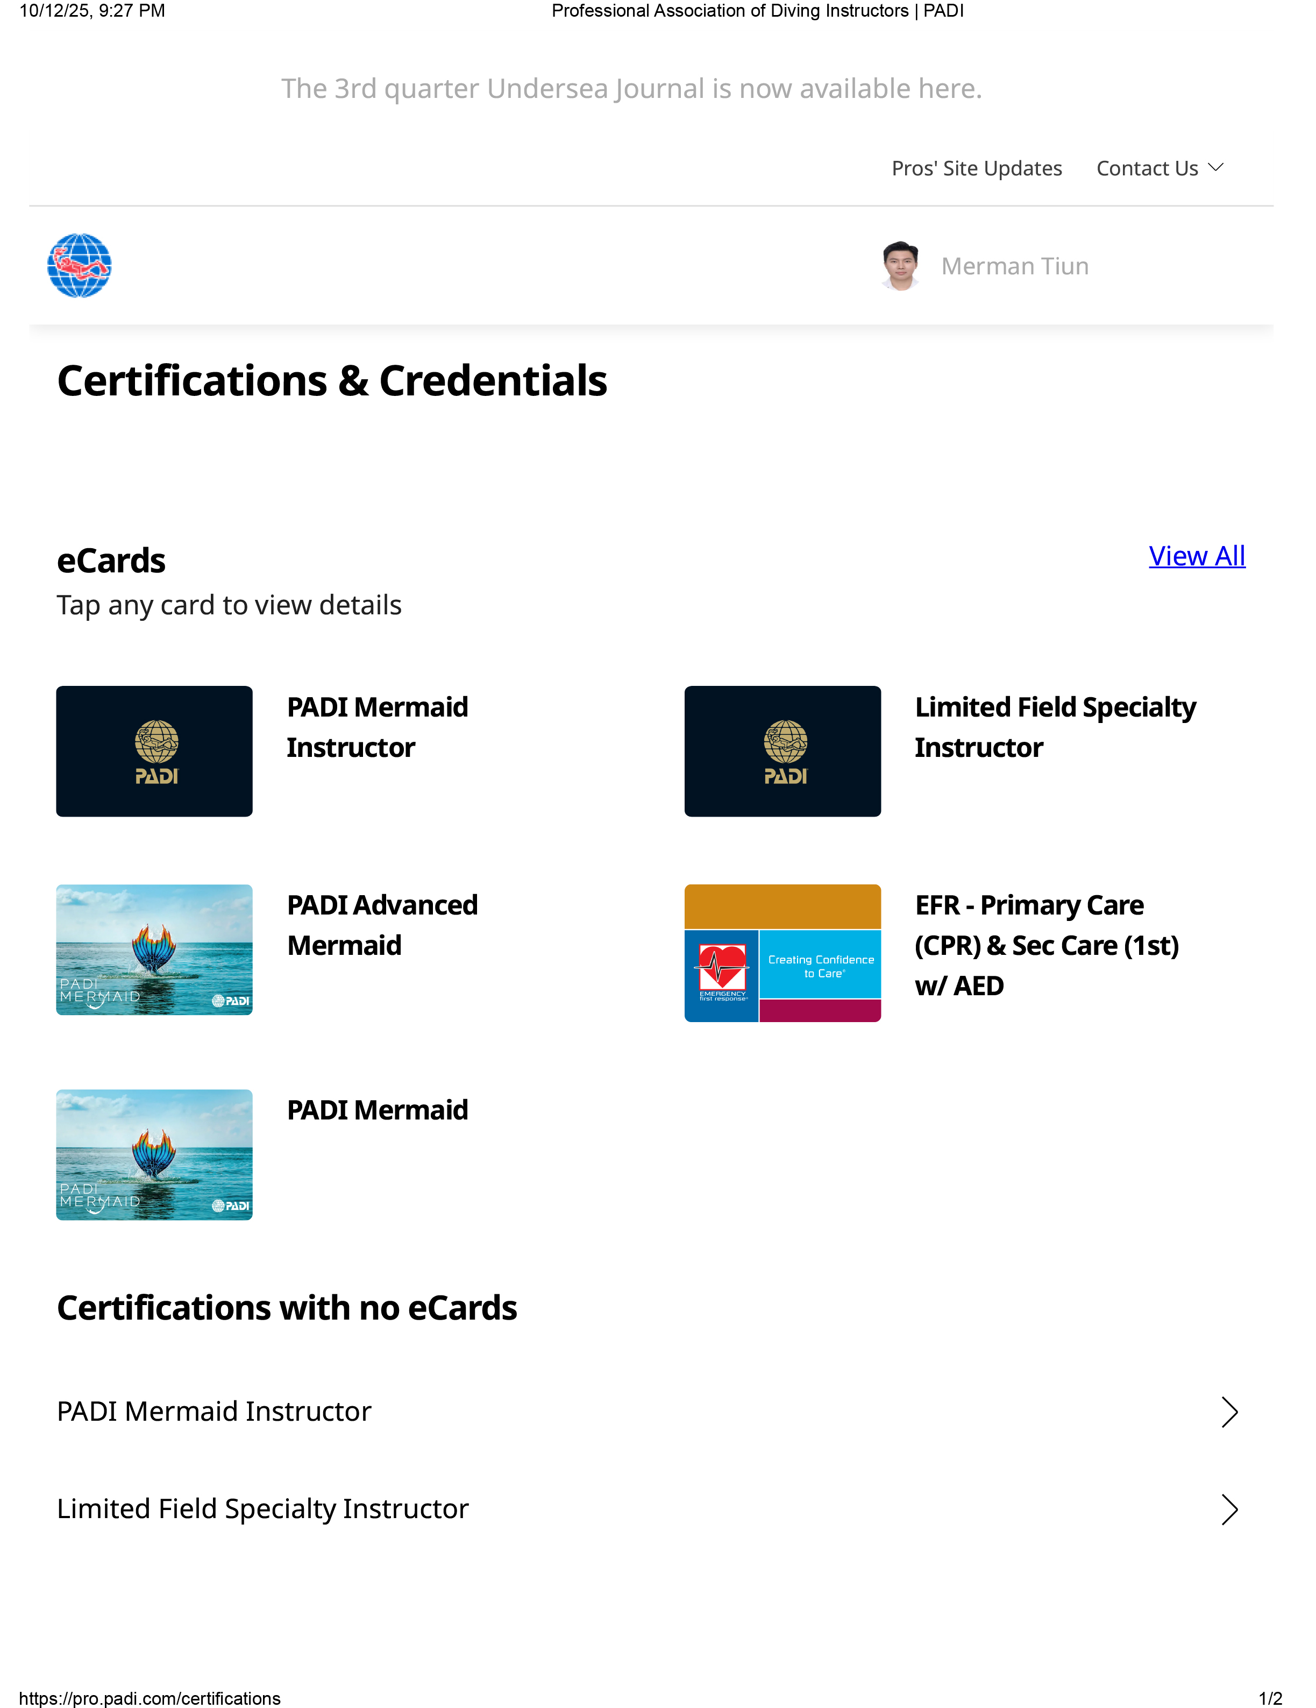The height and width of the screenshot is (1708, 1316).
Task: Open the PADI Mermaid Instructor eCard image
Action: (x=154, y=752)
